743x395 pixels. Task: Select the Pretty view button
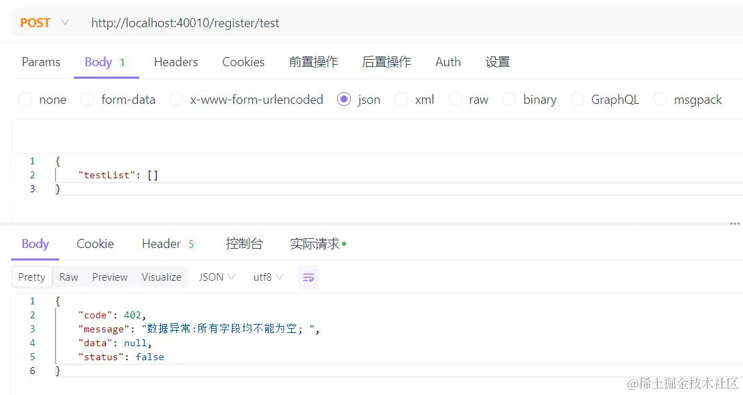point(32,277)
